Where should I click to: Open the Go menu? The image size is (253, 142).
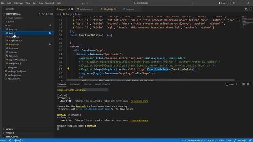(x=34, y=3)
